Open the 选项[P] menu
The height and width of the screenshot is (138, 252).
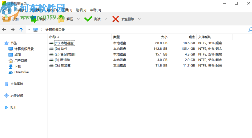pos(81,10)
